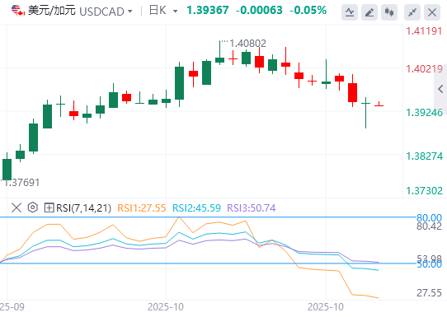Click the high label 1.40802 on chart
The width and height of the screenshot is (447, 317).
click(247, 44)
